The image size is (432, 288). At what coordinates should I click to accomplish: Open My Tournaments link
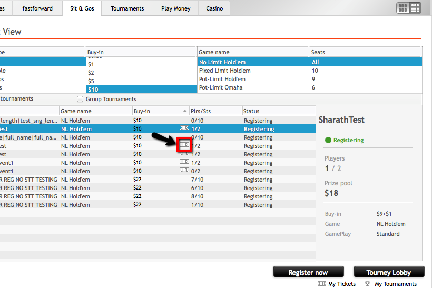click(396, 284)
